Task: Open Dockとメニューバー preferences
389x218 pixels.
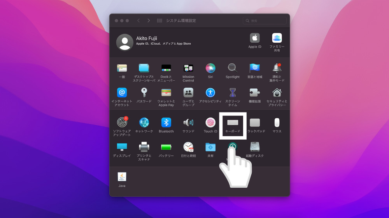Action: pyautogui.click(x=166, y=68)
